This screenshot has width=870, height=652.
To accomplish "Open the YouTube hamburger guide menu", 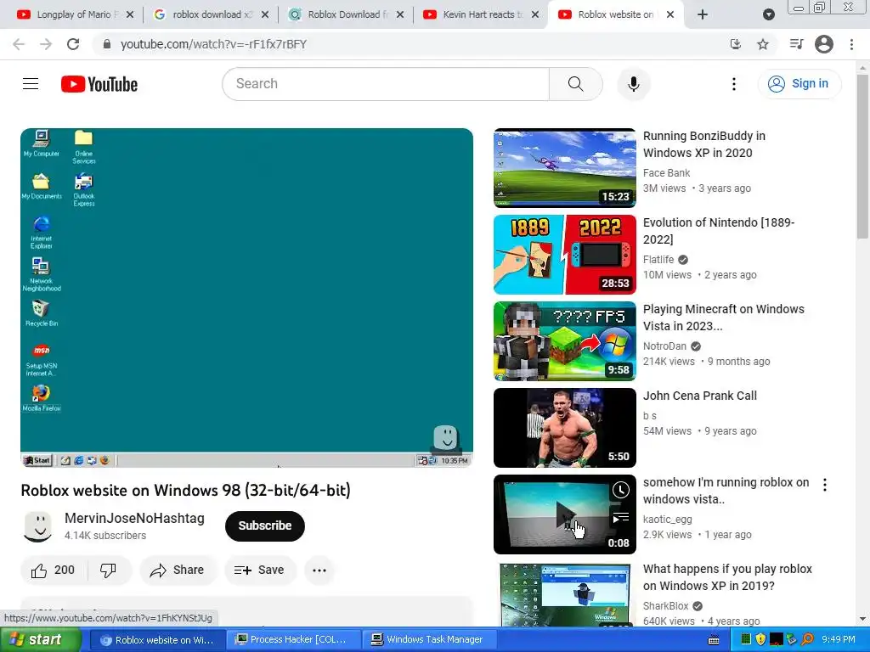I will click(x=31, y=84).
